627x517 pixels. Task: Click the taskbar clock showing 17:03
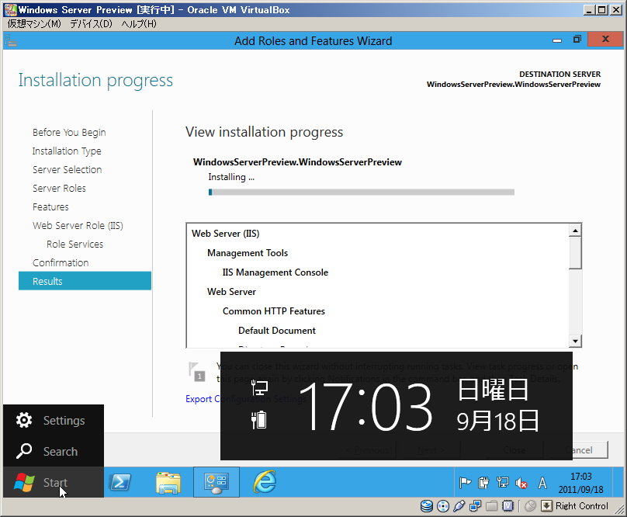pyautogui.click(x=580, y=483)
